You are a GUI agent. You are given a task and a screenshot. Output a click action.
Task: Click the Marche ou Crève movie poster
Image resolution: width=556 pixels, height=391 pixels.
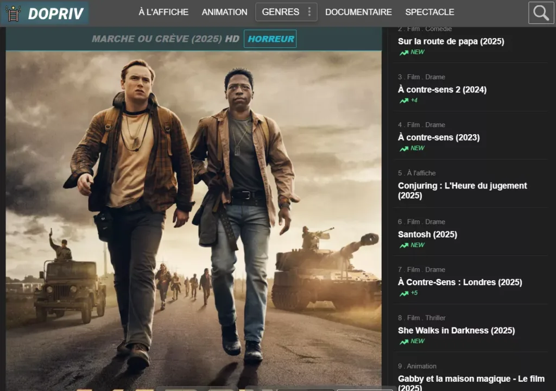(x=193, y=217)
